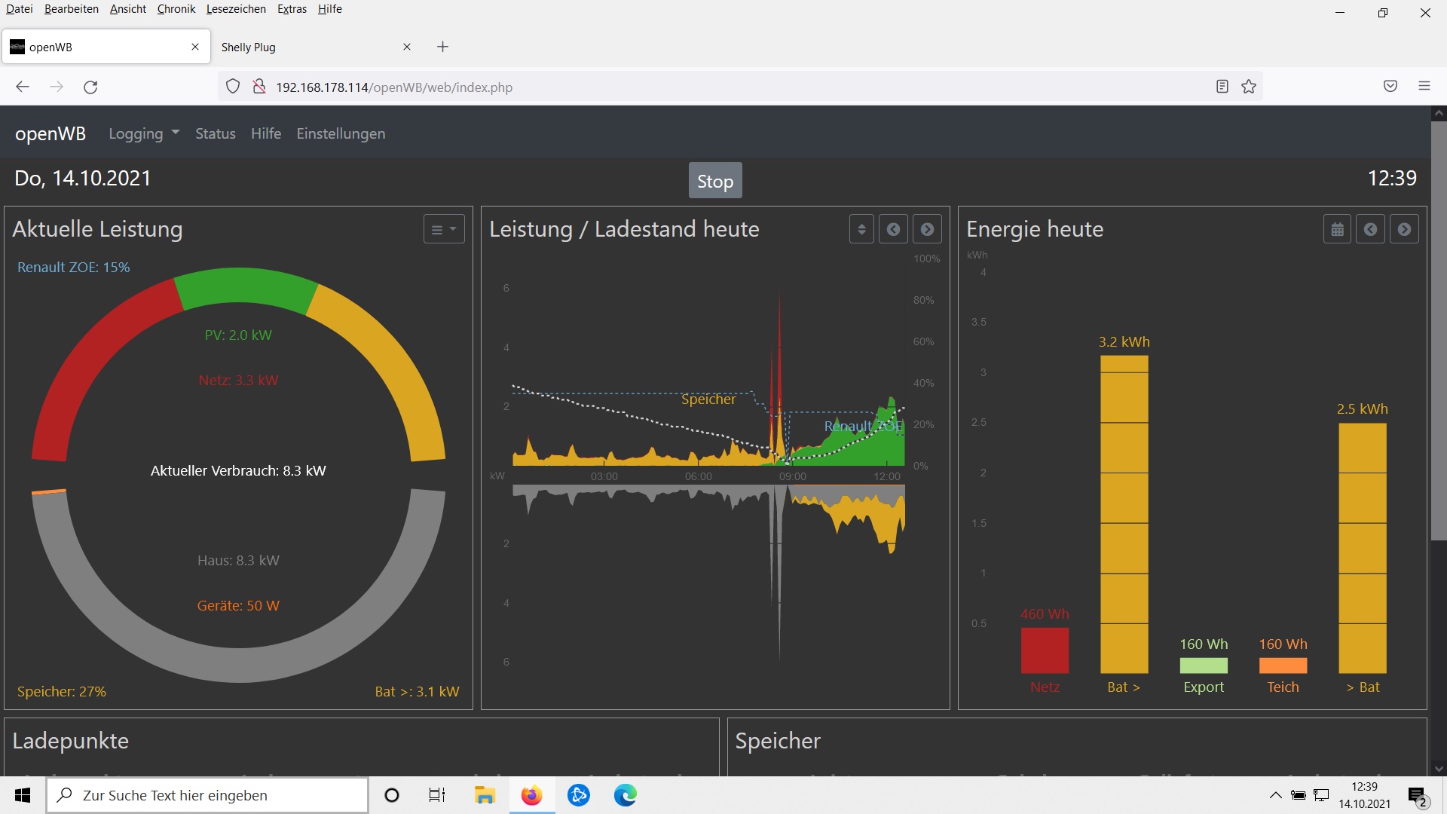
Task: Open the calendar date picker in Energie heute
Action: coord(1337,229)
